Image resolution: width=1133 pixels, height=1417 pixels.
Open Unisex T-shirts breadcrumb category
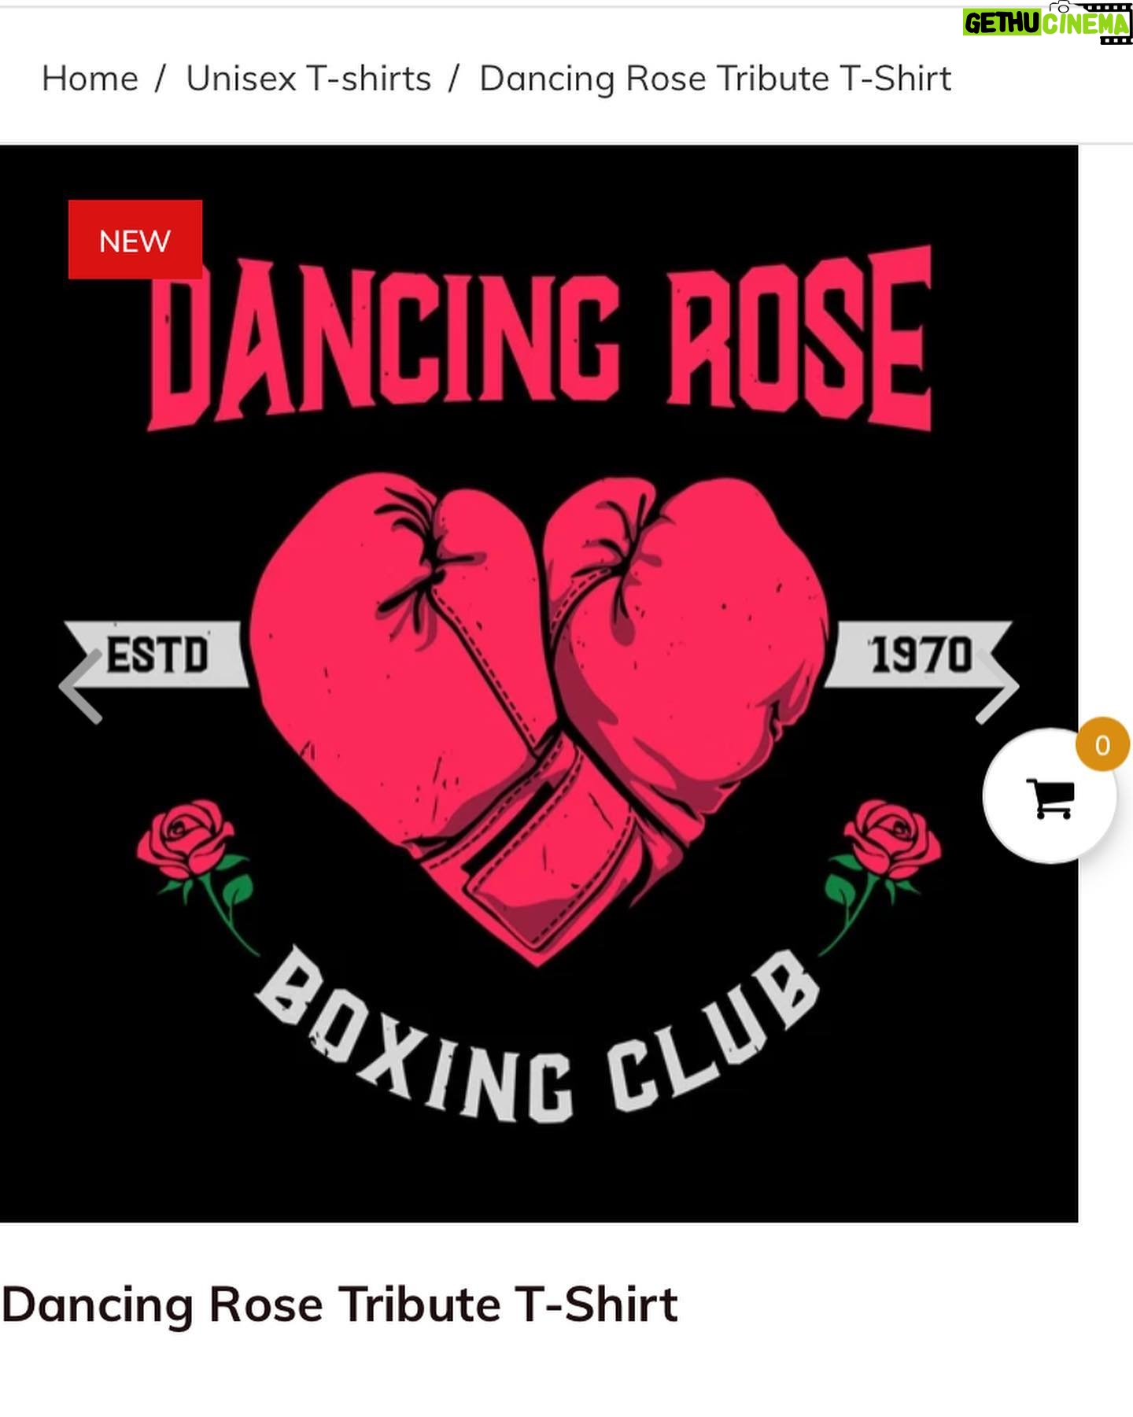(308, 79)
